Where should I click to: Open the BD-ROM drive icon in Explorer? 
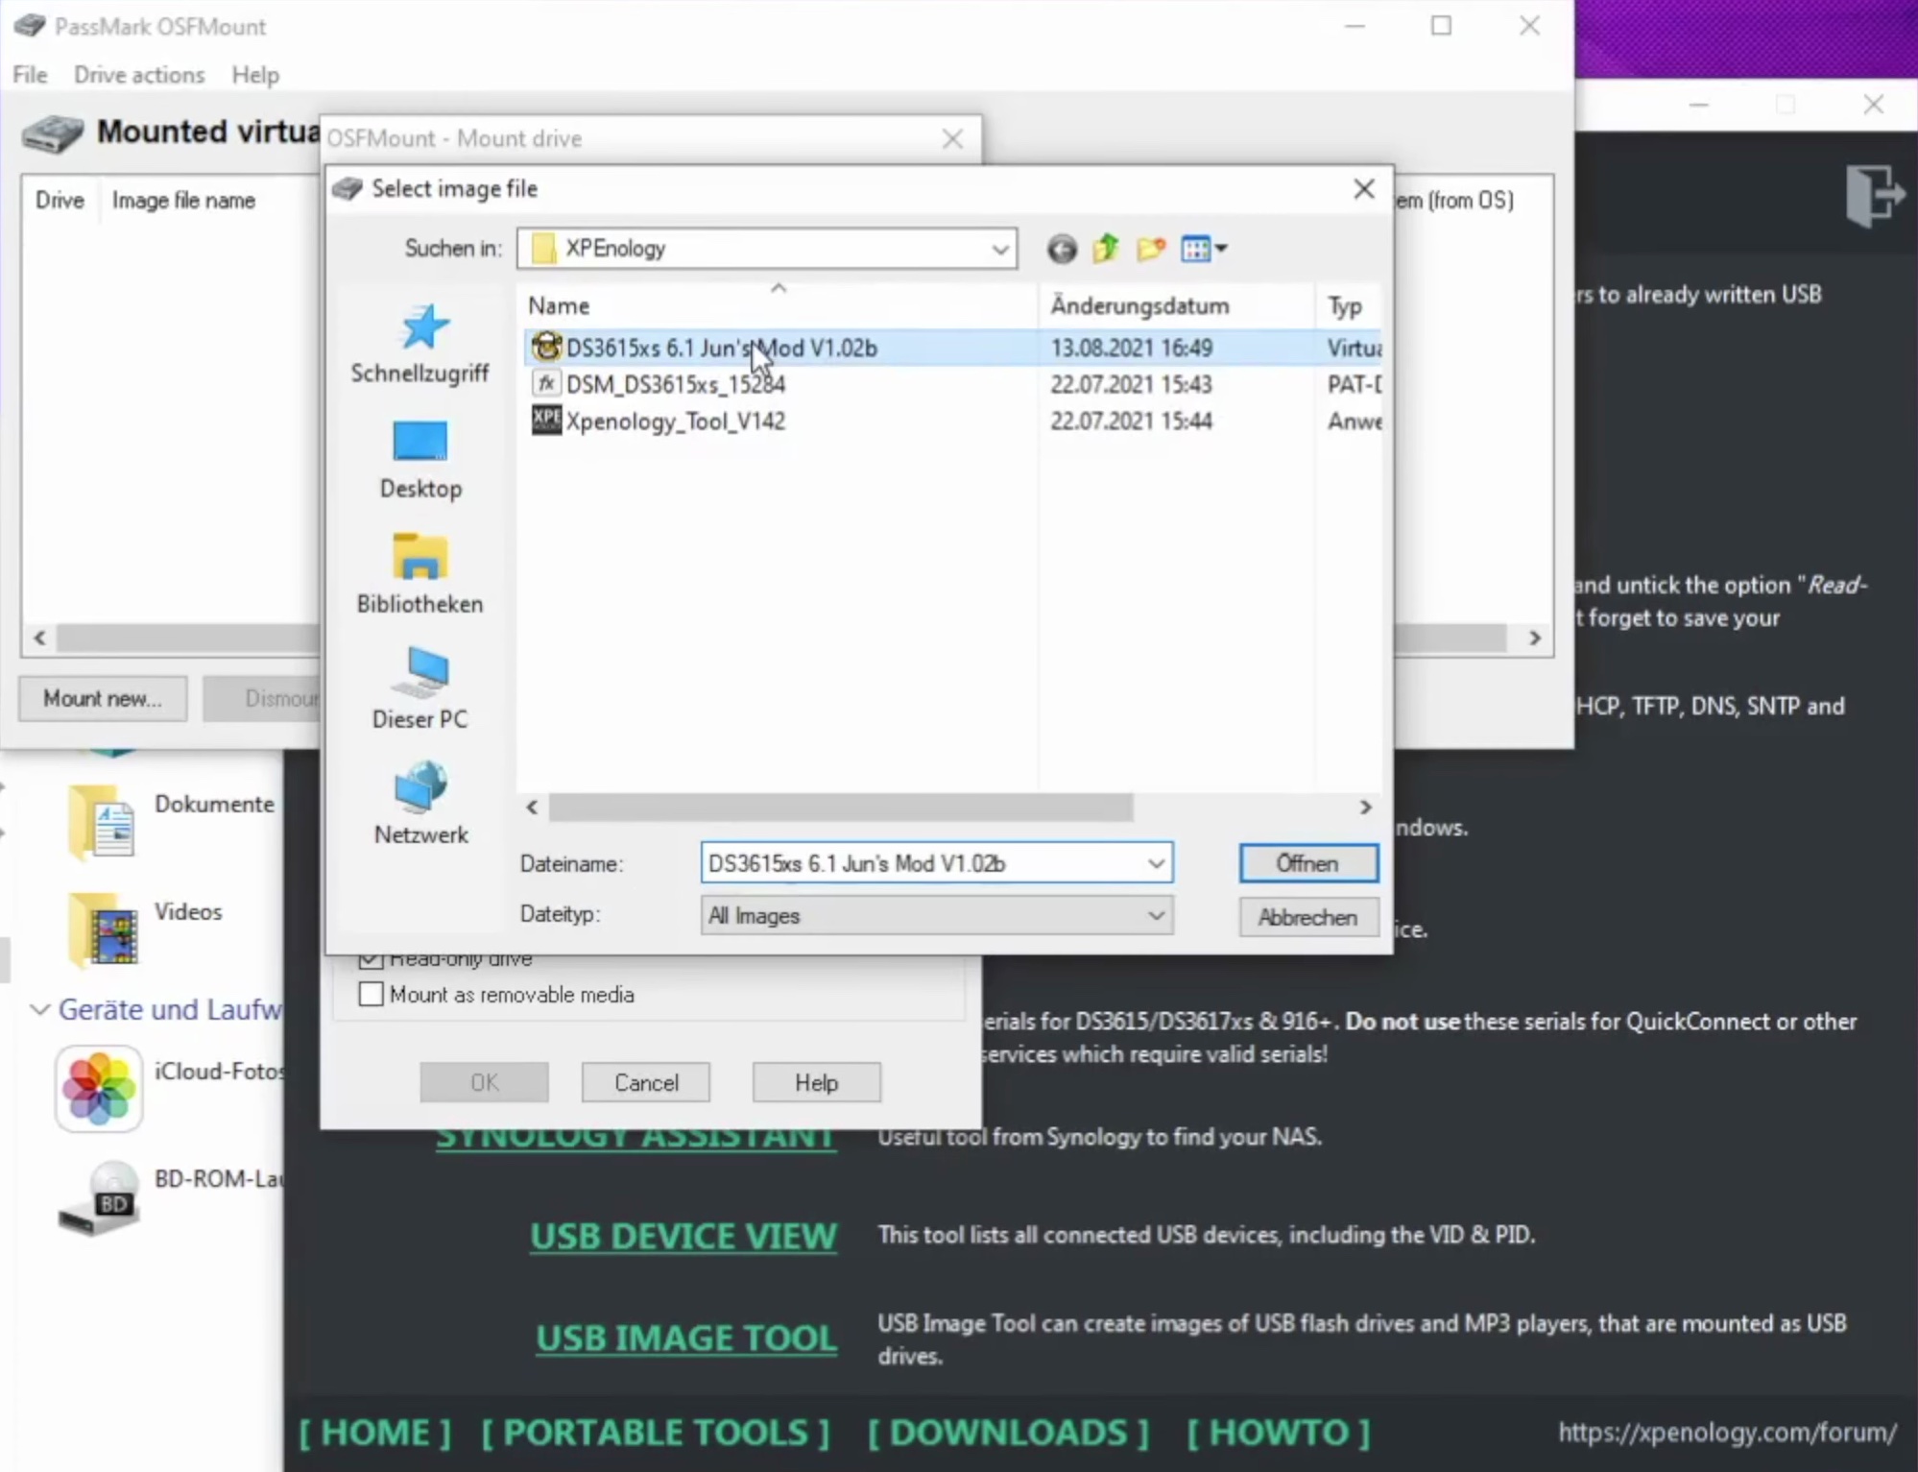[x=99, y=1198]
